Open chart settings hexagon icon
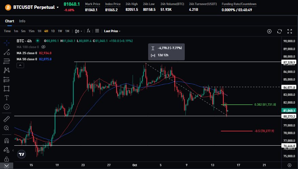The width and height of the screenshot is (298, 169). tap(269, 31)
